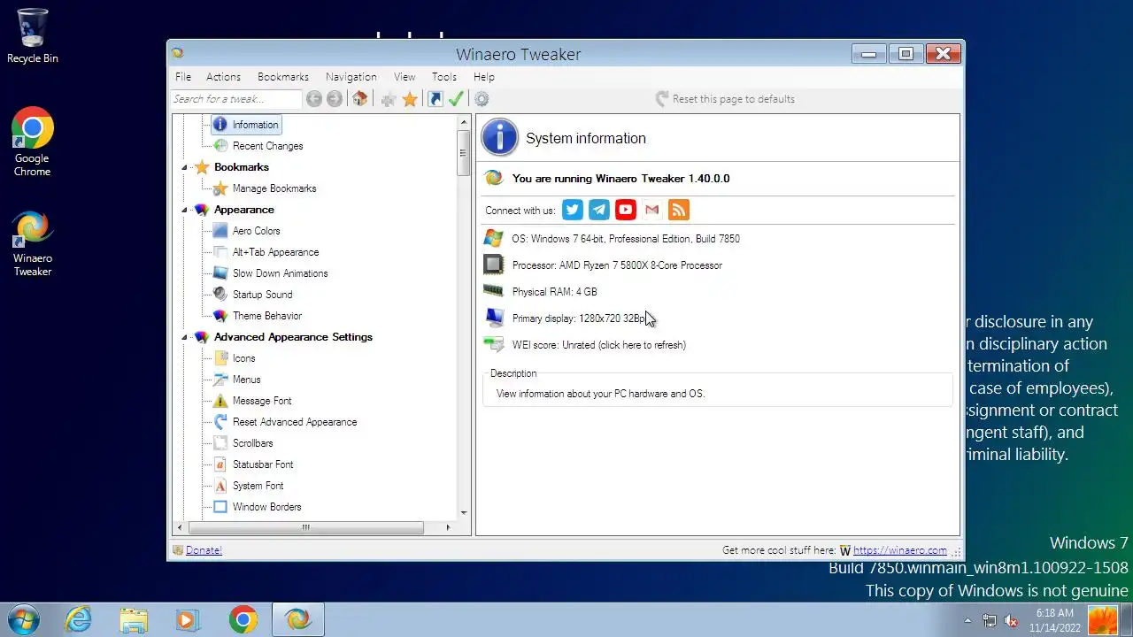1133x637 pixels.
Task: Open bookmarks with the gold star icon
Action: pyautogui.click(x=410, y=99)
